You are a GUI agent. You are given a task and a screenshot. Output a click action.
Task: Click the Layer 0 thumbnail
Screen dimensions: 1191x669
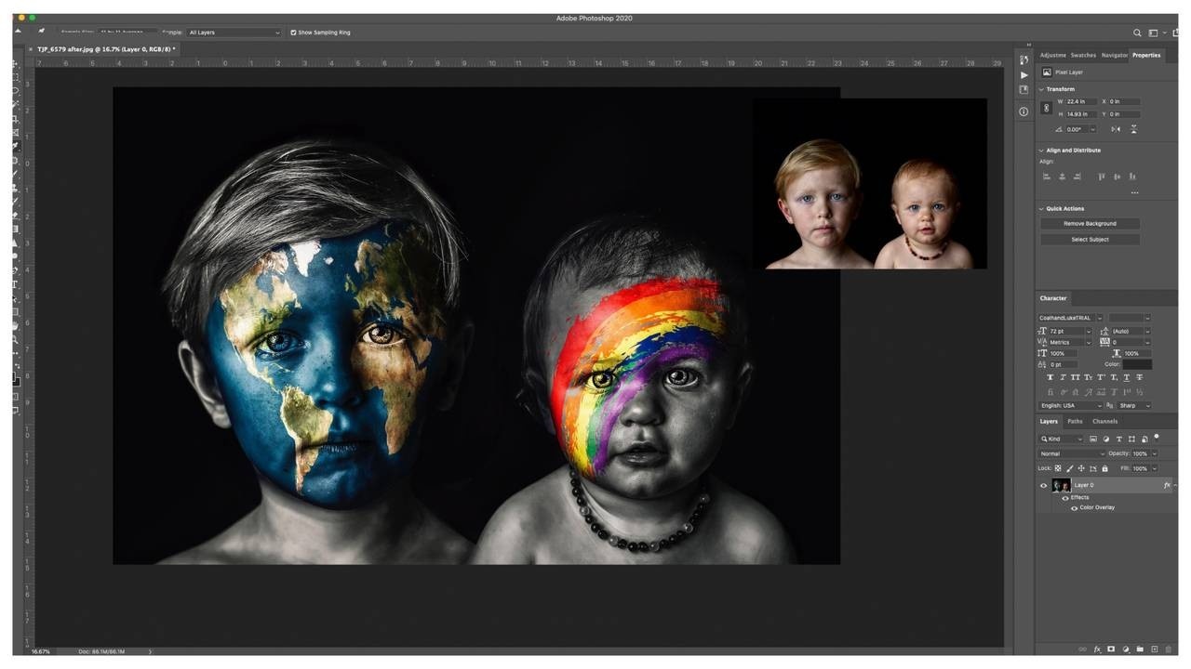pos(1061,486)
